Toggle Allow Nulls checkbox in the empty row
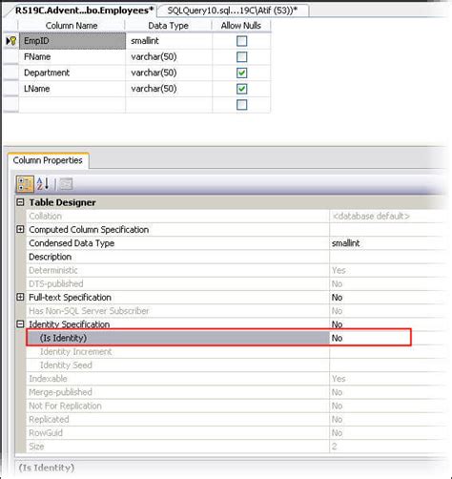 [241, 105]
